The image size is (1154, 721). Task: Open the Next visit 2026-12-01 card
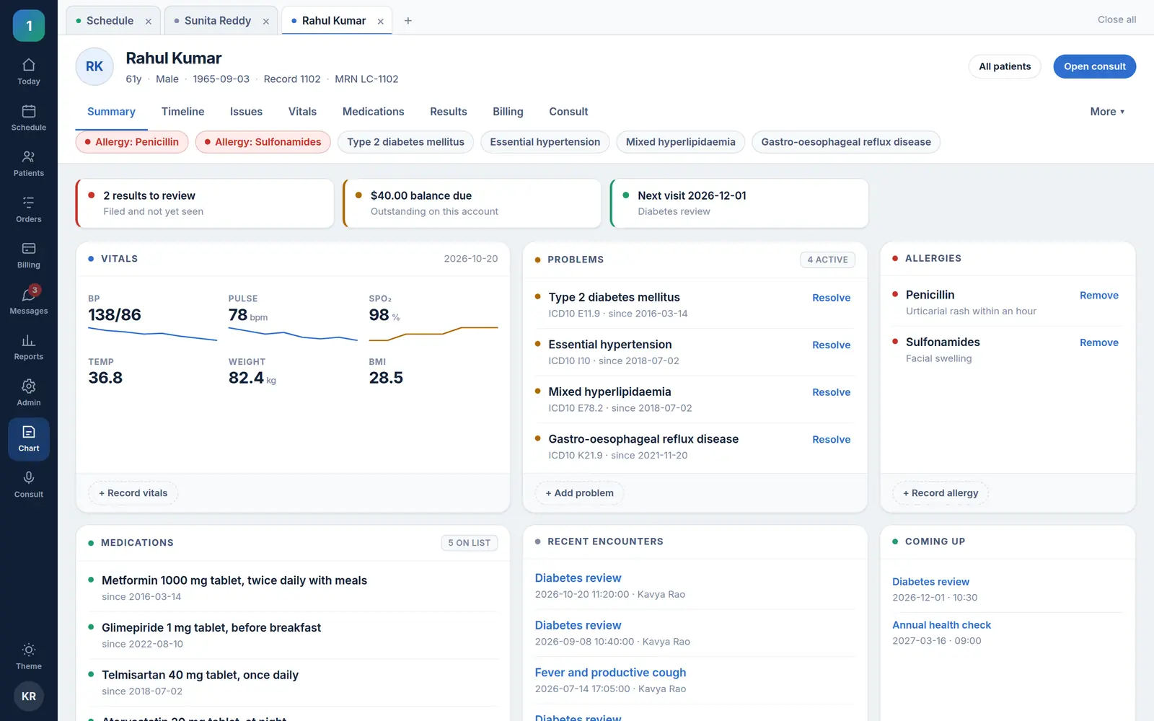[739, 203]
